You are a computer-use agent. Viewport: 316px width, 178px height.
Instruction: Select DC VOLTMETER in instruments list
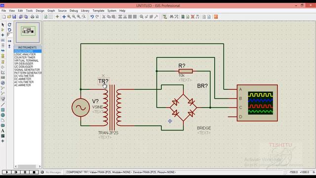[28, 76]
